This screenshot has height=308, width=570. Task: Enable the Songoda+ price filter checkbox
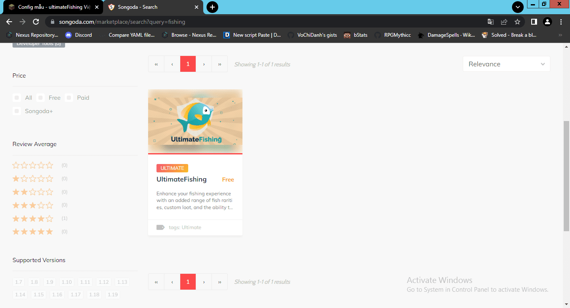click(x=17, y=111)
